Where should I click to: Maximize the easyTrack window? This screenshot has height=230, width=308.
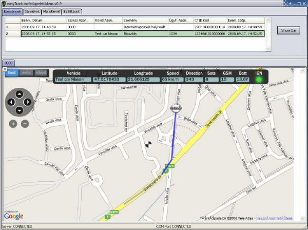coord(299,4)
